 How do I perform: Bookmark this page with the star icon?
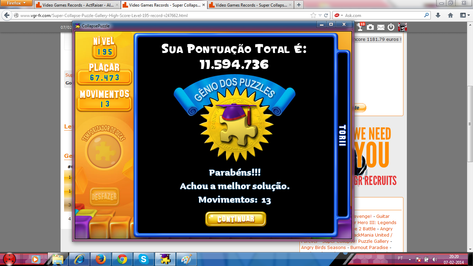(x=313, y=15)
